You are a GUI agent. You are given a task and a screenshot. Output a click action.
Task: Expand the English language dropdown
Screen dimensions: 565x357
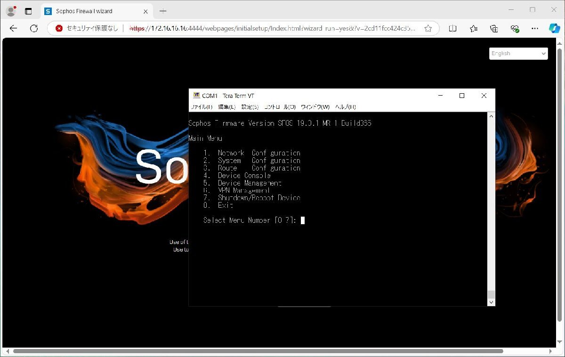click(x=518, y=54)
